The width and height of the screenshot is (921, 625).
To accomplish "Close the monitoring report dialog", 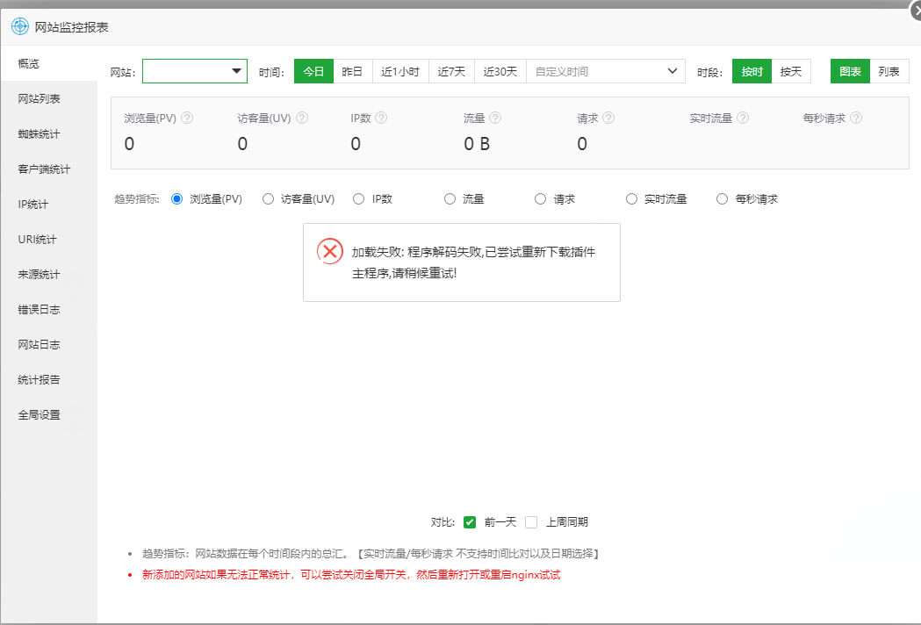I will point(917,11).
